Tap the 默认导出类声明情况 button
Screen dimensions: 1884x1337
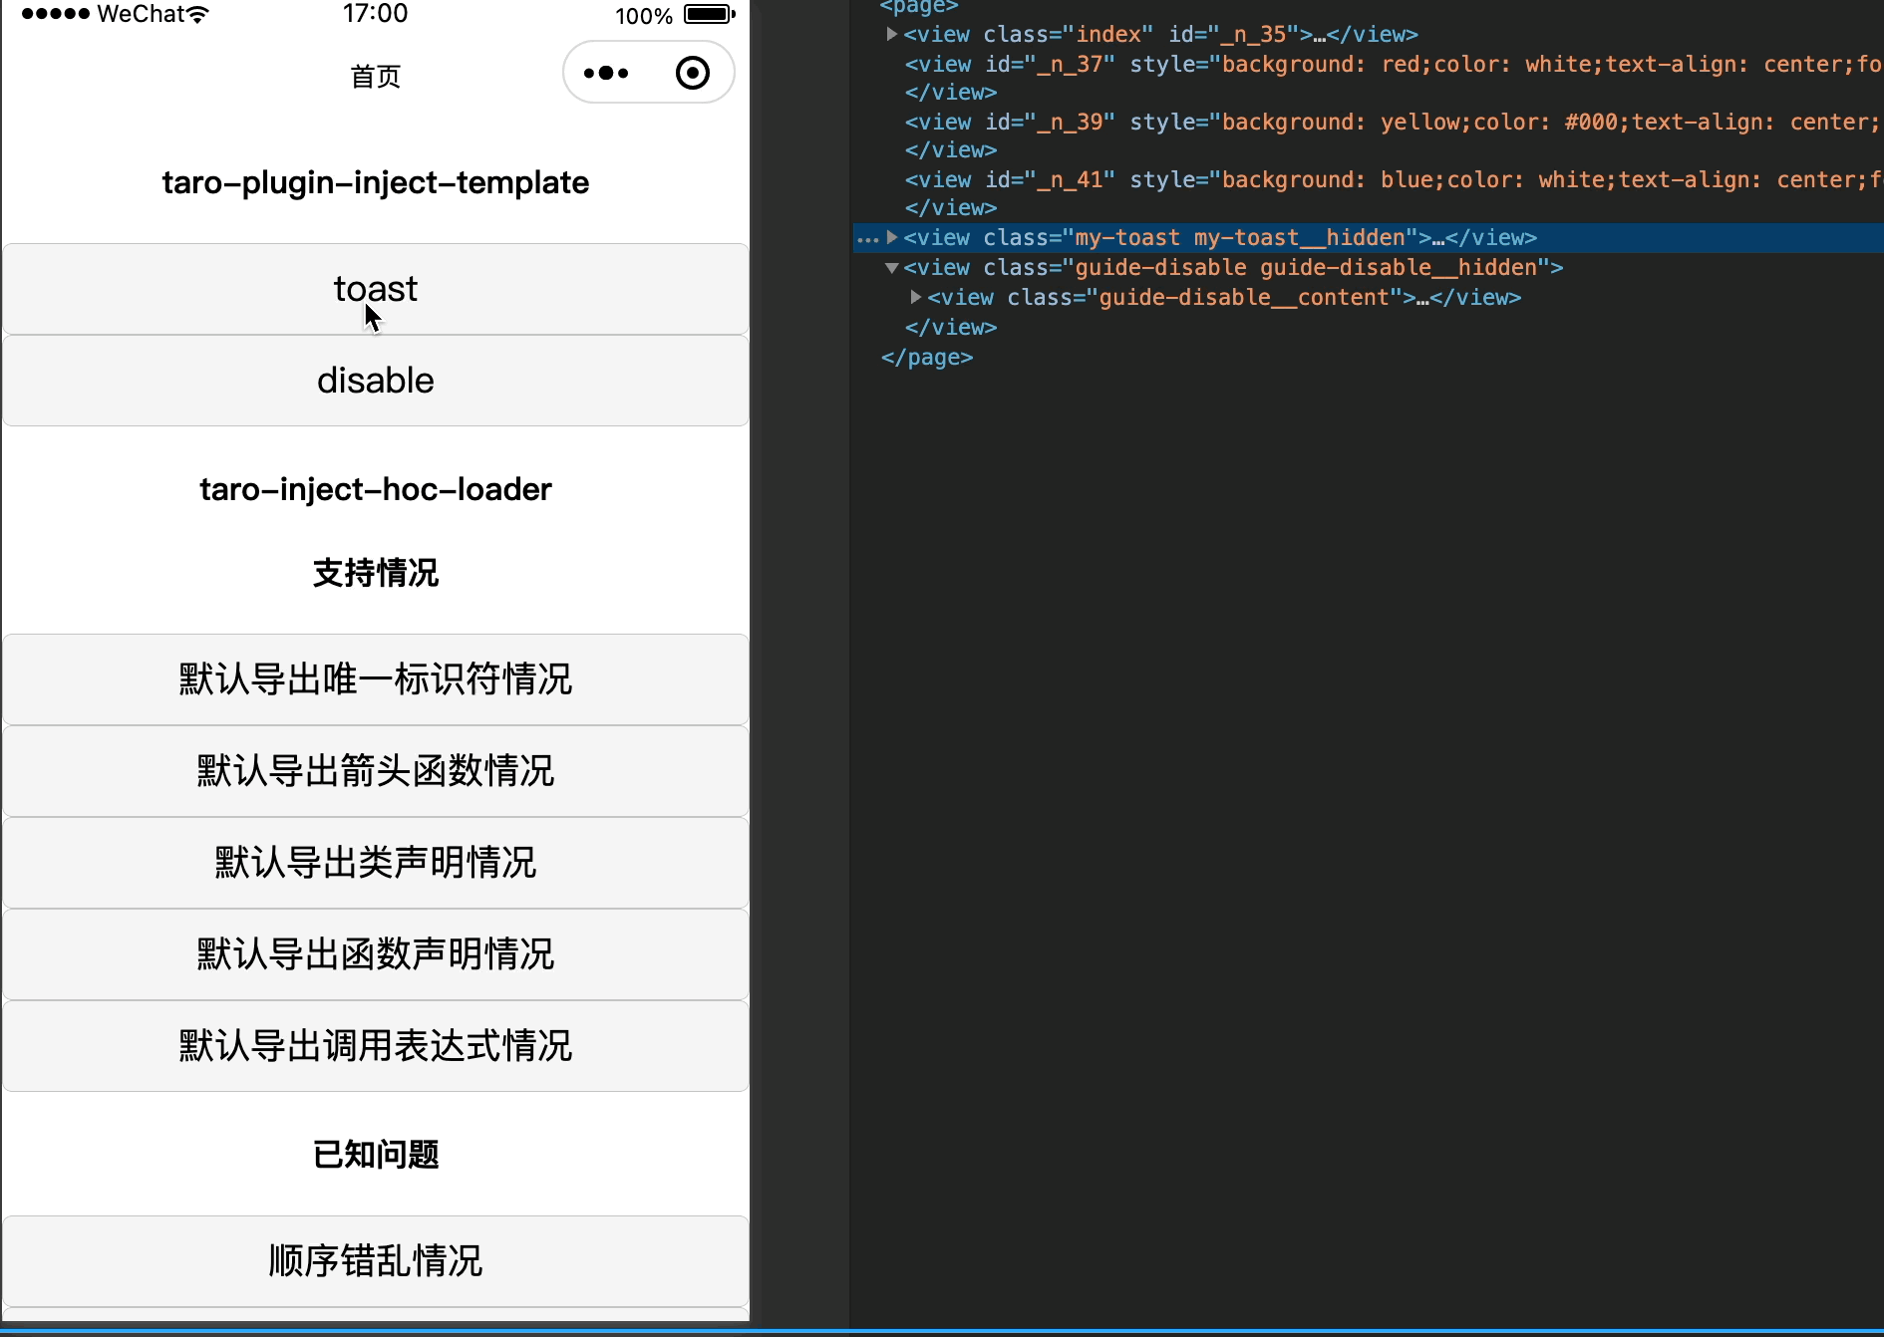(376, 863)
